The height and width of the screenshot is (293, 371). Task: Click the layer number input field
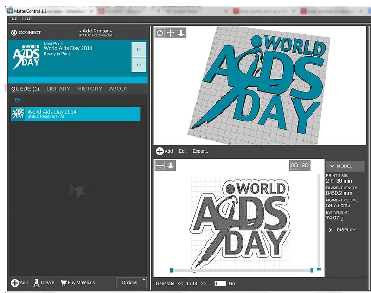(x=220, y=283)
